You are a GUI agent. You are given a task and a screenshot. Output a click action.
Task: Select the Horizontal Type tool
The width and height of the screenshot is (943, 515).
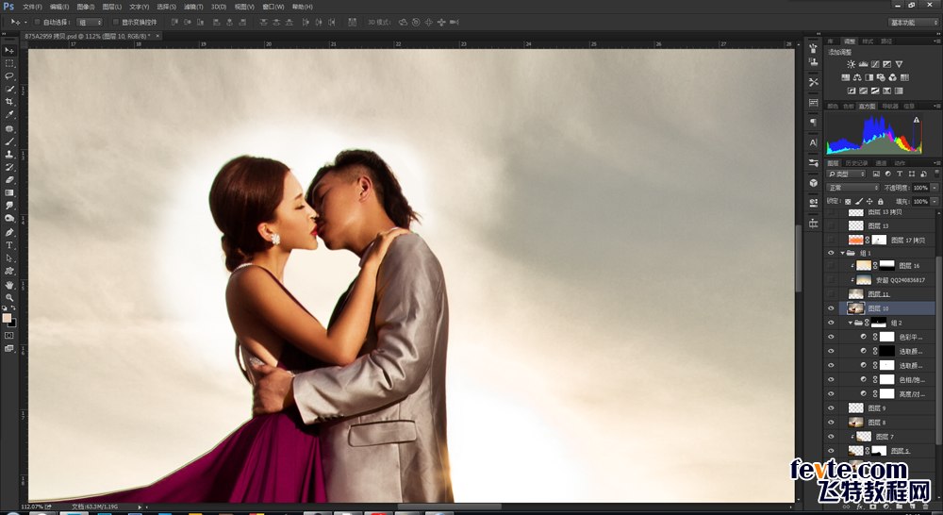9,245
